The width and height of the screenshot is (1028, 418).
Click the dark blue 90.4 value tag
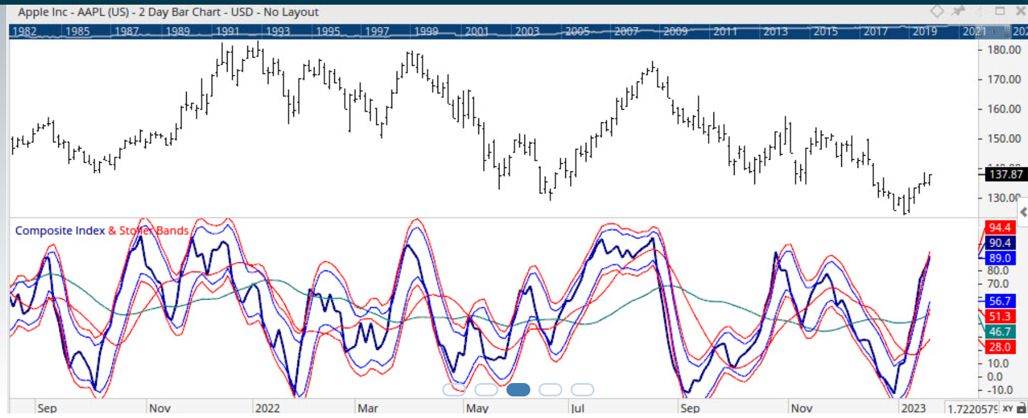tap(999, 243)
